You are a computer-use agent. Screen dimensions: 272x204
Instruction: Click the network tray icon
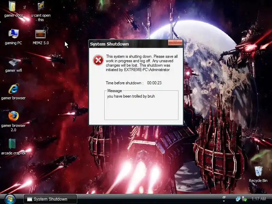tap(238, 199)
